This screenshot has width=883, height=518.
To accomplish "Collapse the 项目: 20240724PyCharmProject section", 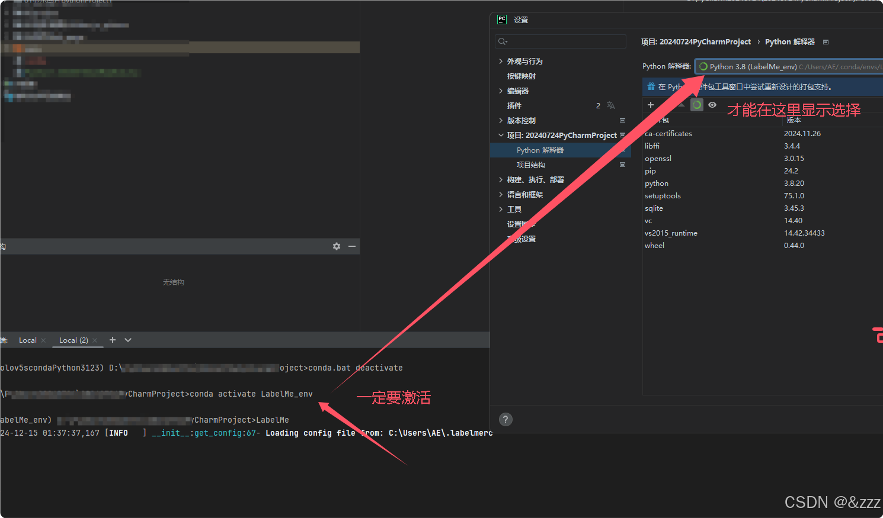I will click(501, 135).
